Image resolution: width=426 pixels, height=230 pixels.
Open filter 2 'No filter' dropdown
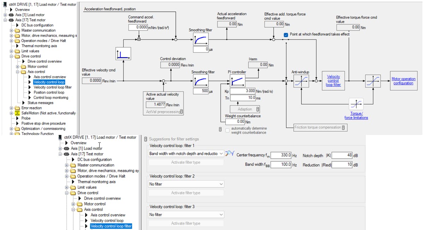[186, 184]
